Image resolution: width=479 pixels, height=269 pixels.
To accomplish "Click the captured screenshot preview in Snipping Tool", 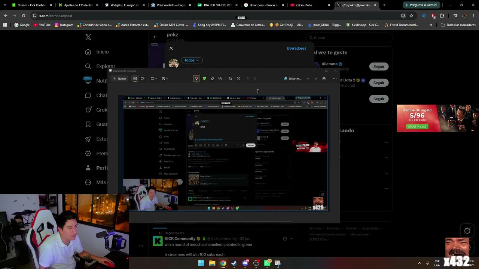I will click(x=226, y=153).
